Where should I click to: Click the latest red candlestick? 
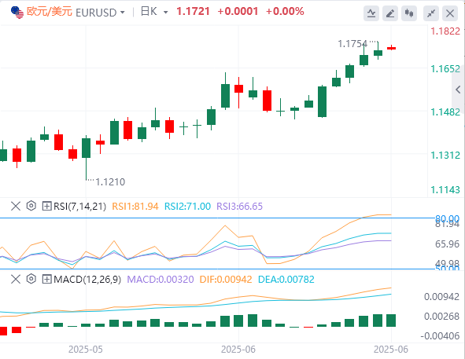click(392, 48)
